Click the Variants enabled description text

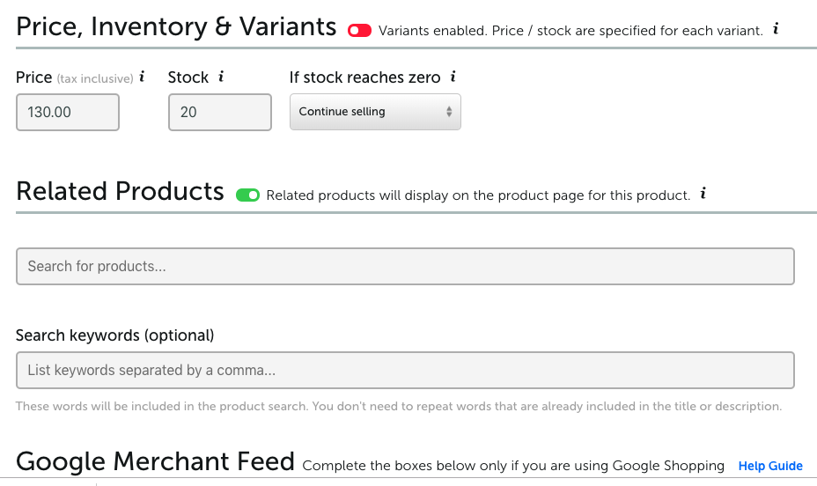click(x=570, y=31)
